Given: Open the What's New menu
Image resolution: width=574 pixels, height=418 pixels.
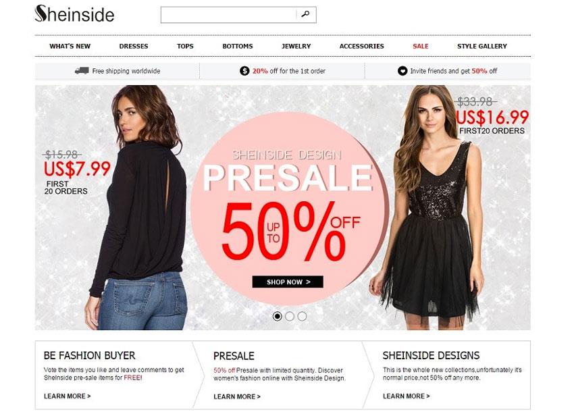Looking at the screenshot, I should [x=70, y=46].
